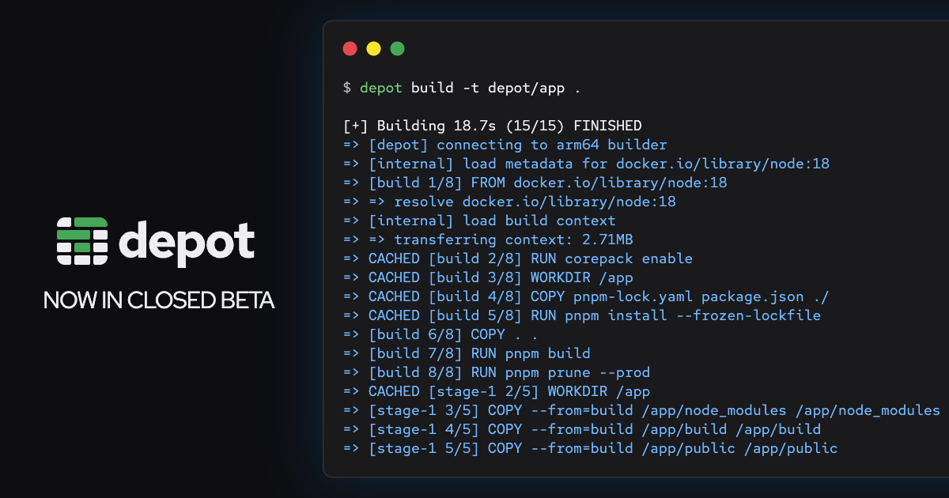
Task: Click the Building 18.7s progress line
Action: 490,125
